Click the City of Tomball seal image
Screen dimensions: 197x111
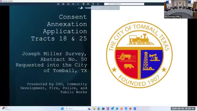139,55
